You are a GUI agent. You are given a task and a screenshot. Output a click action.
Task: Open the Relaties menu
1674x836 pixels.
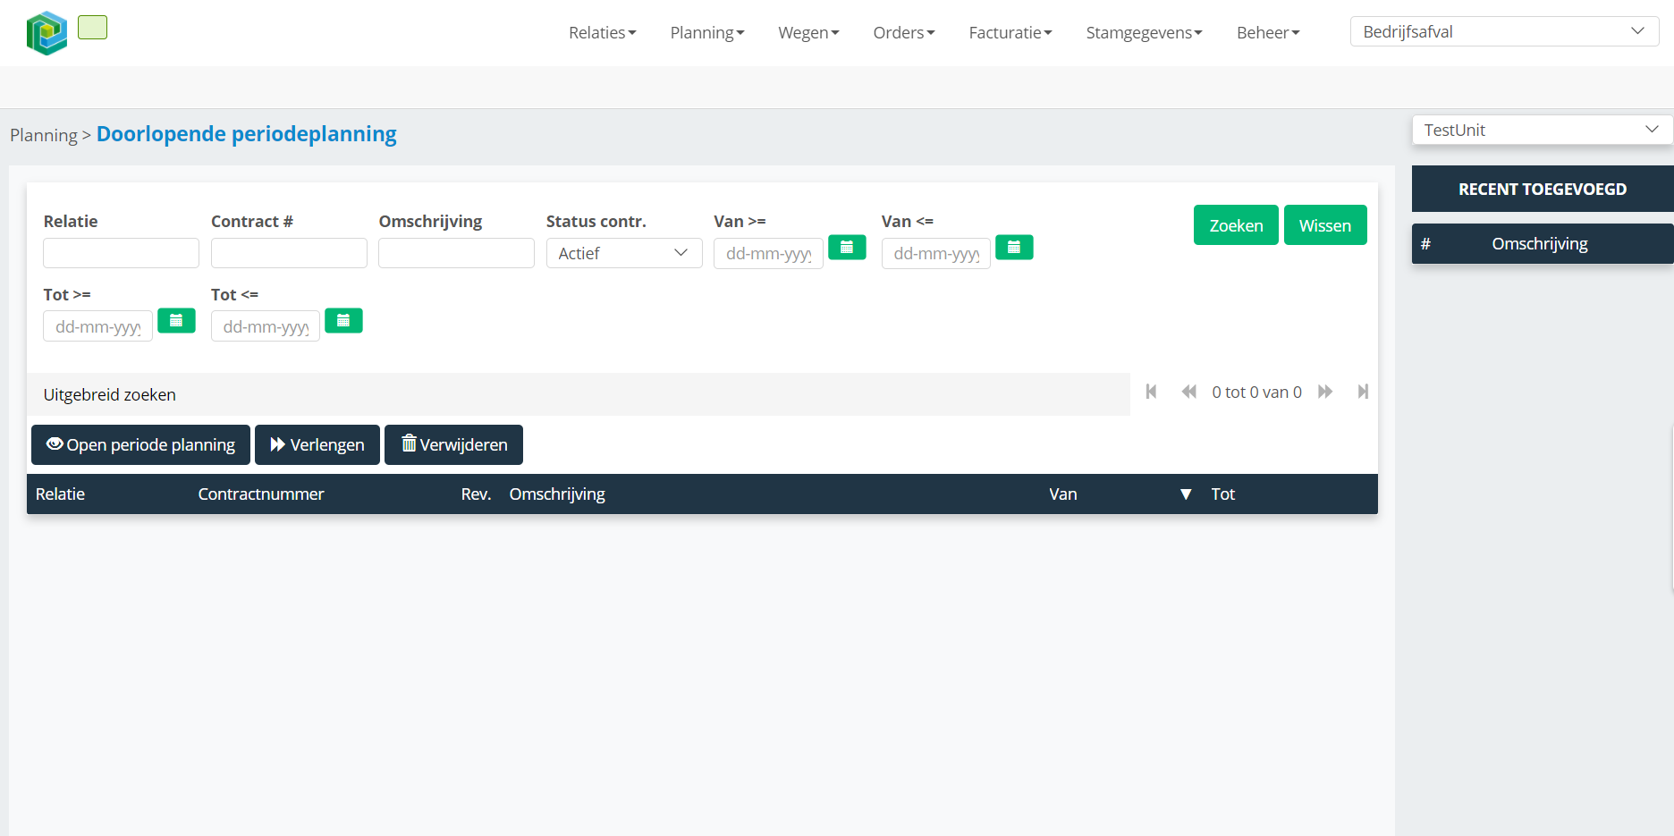(x=603, y=33)
